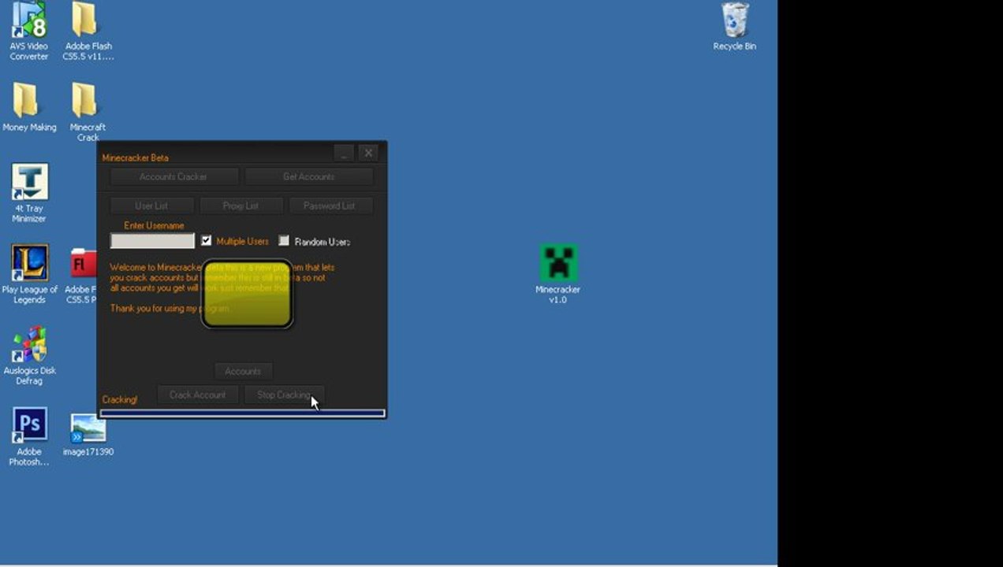
Task: Click the Crack Account button
Action: click(198, 395)
